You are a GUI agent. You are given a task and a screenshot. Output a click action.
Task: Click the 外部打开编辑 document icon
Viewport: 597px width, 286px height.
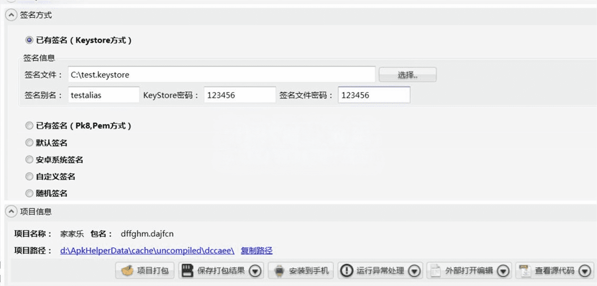[x=435, y=270]
